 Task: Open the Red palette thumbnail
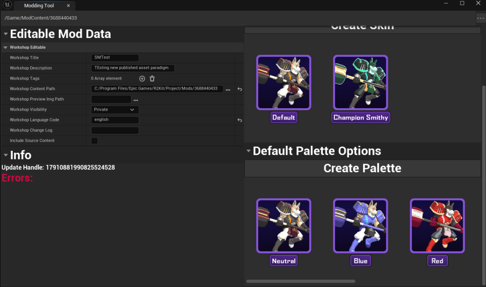[x=437, y=226]
